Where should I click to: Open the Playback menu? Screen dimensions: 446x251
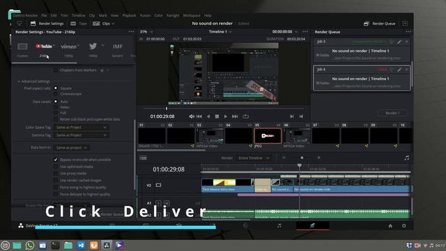click(129, 15)
